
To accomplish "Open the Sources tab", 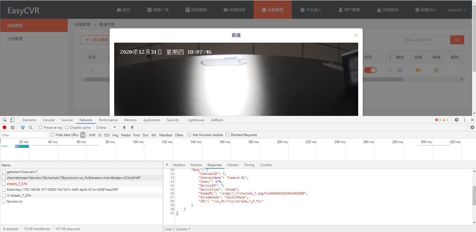I will (x=67, y=120).
